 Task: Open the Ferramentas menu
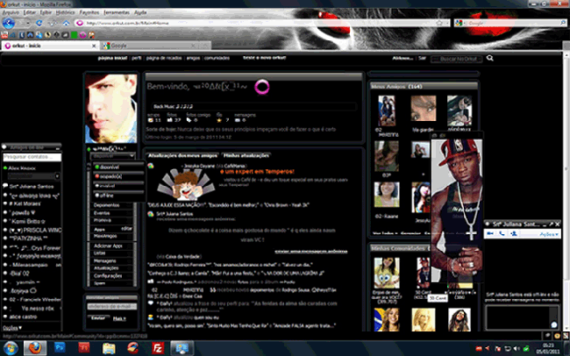click(117, 12)
